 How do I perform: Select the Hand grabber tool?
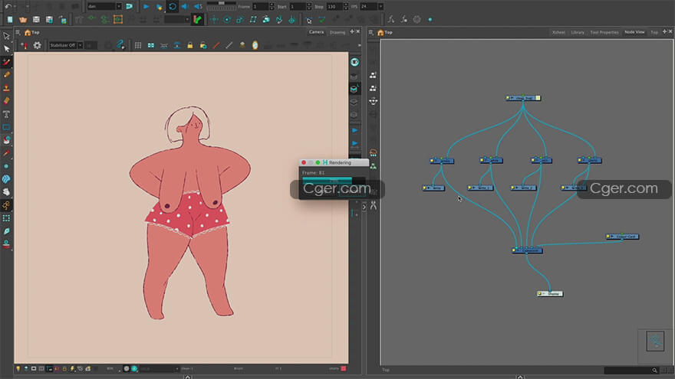(6, 192)
